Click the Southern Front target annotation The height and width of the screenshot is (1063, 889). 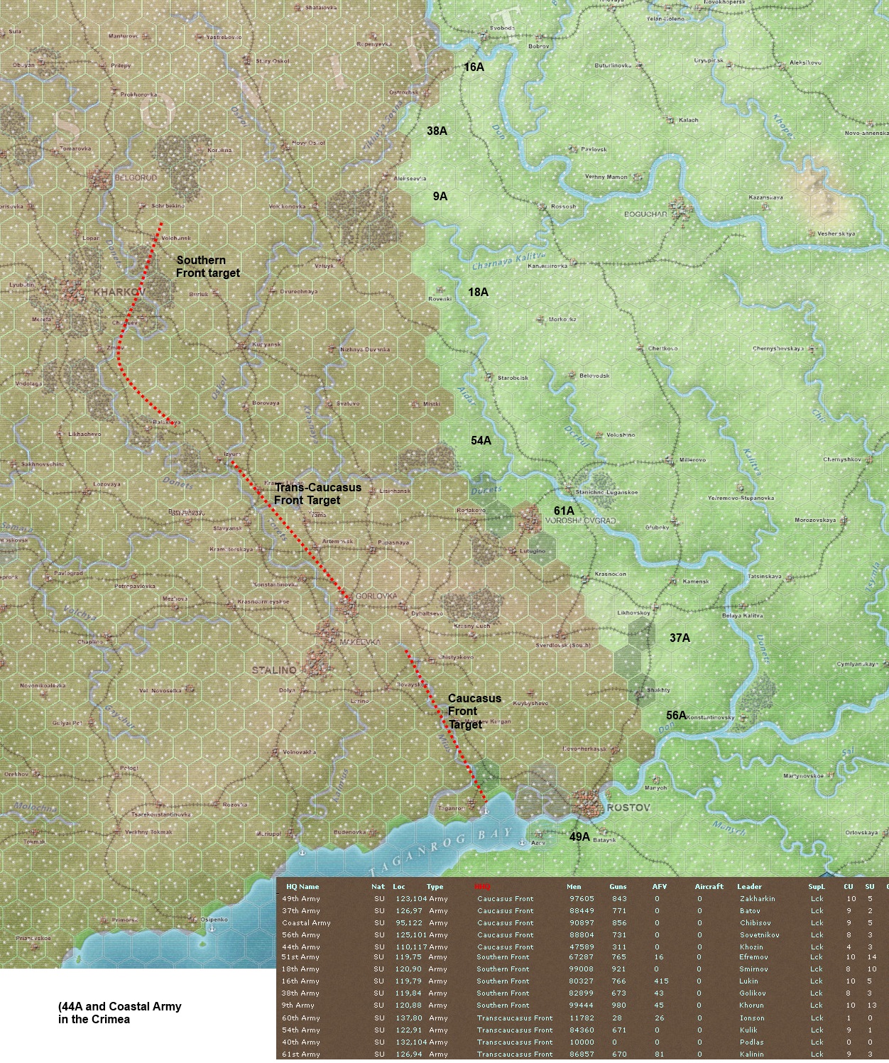(208, 266)
